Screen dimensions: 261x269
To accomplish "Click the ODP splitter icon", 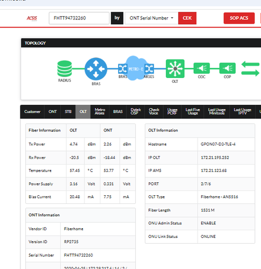I will point(227,68).
